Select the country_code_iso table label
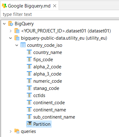Screen dimensions: 119x137 45,45
